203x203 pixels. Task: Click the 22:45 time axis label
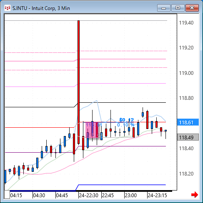108,196
